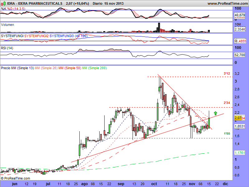Click the ago month on time axis
Image resolution: width=249 pixels, height=187 pixels.
tap(84, 184)
